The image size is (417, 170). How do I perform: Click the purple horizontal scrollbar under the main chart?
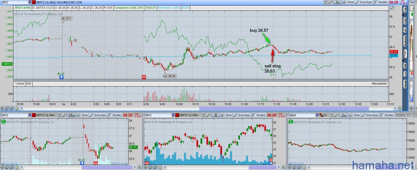pos(284,108)
